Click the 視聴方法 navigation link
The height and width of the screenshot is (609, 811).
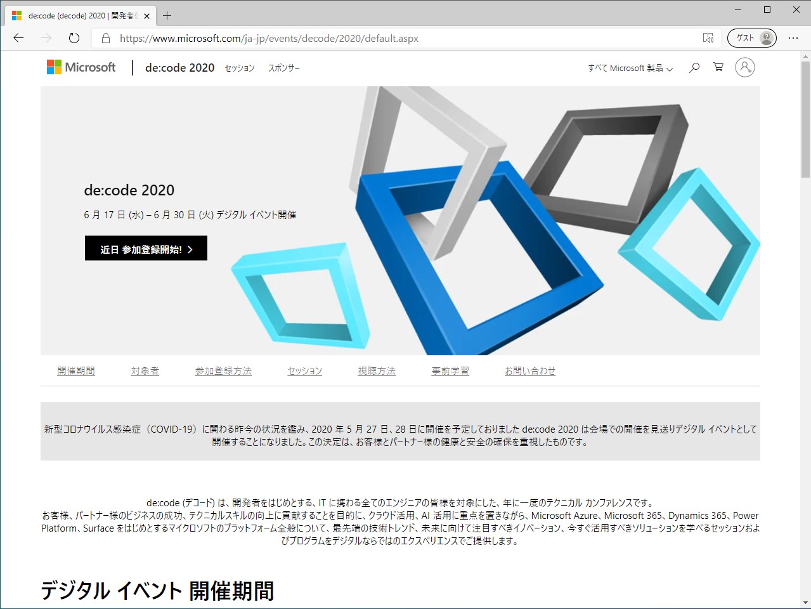point(377,370)
